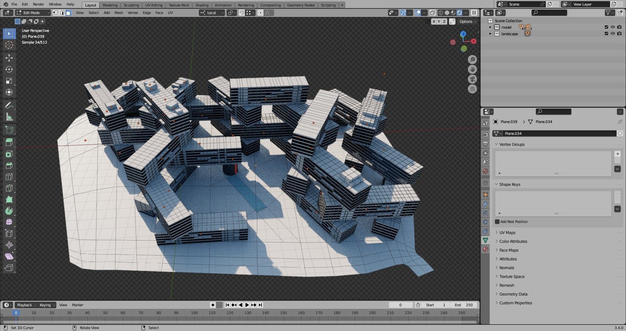Click the Proportional Editing icon in the header
The height and width of the screenshot is (331, 626).
click(260, 13)
